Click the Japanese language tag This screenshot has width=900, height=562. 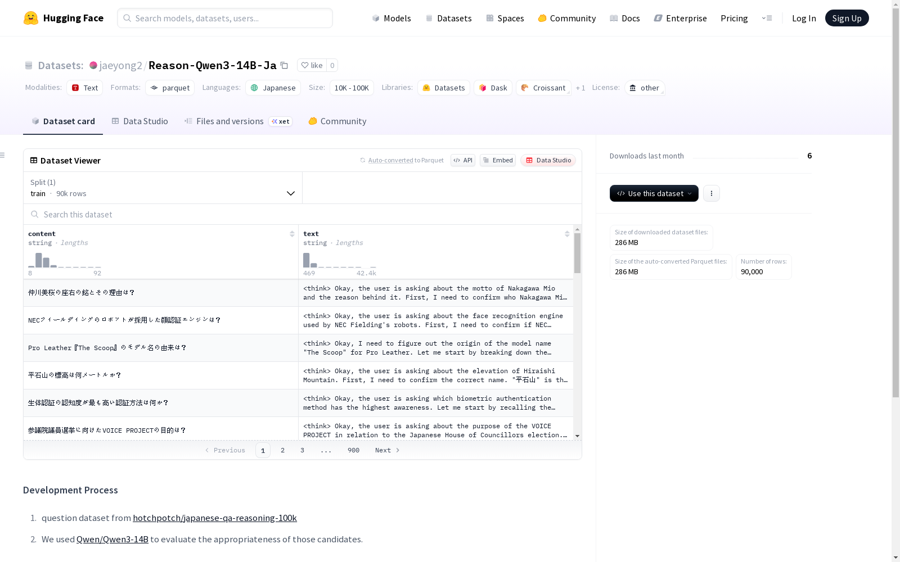point(273,88)
